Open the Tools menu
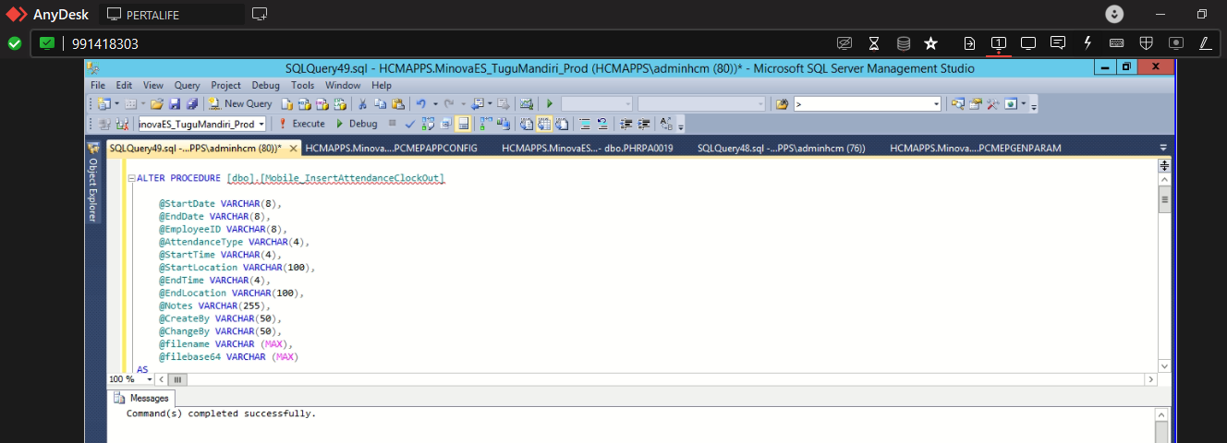 (303, 85)
